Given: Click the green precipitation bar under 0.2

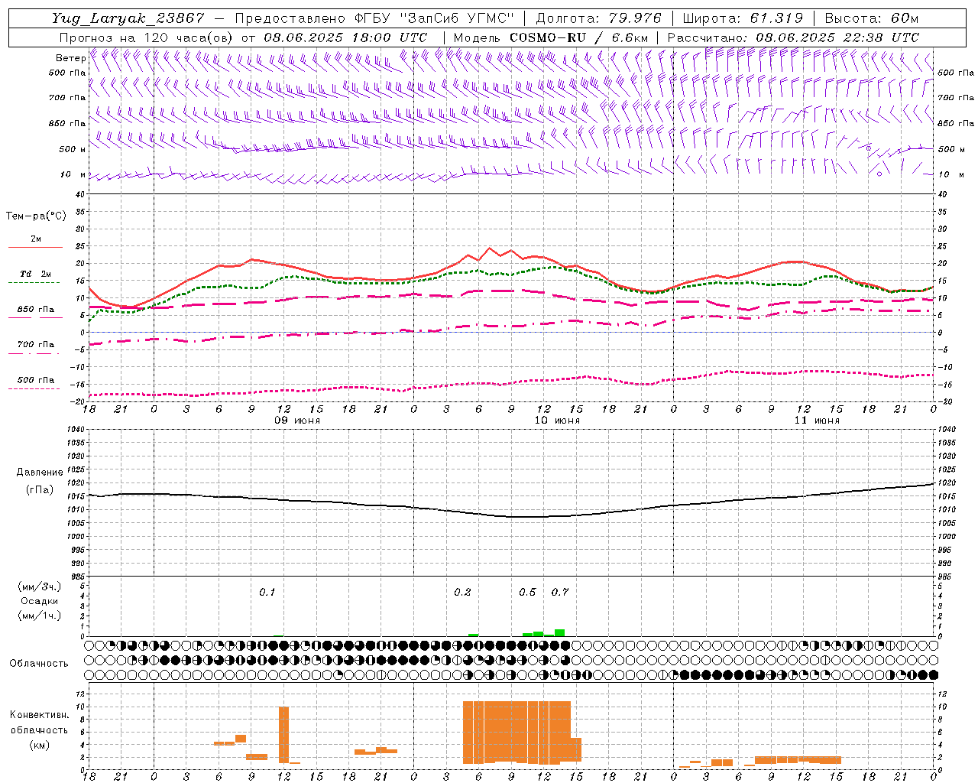Looking at the screenshot, I should (474, 635).
